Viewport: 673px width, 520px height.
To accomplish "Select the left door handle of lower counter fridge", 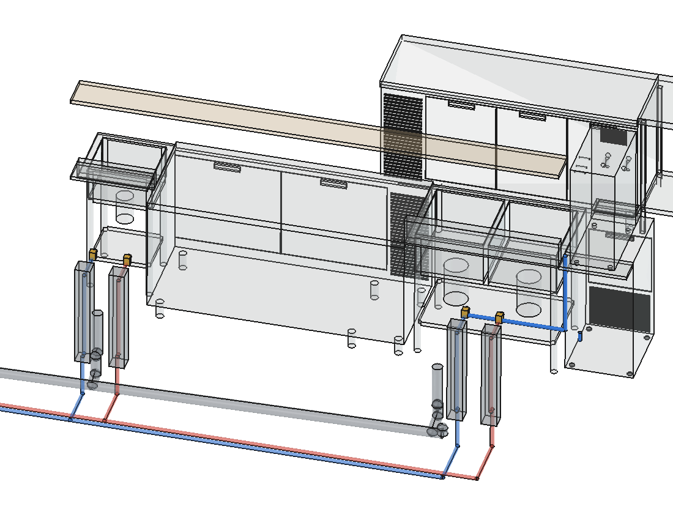I will pos(227,167).
